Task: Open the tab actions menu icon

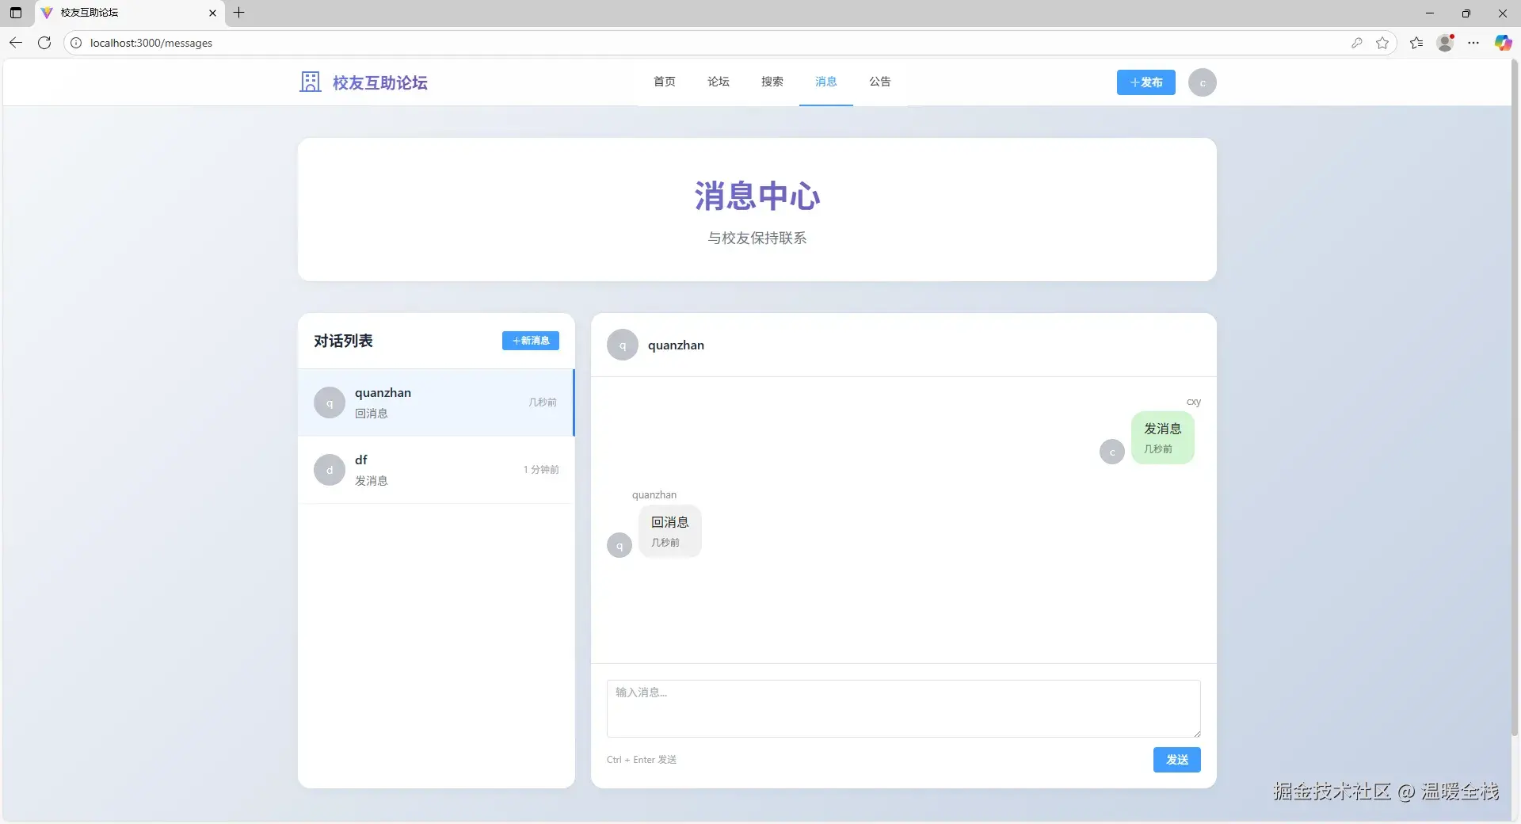Action: tap(16, 13)
